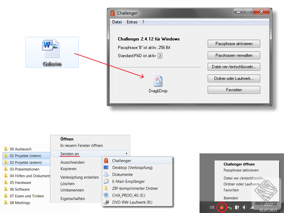Click the volume speaker tray icon

(x=245, y=207)
